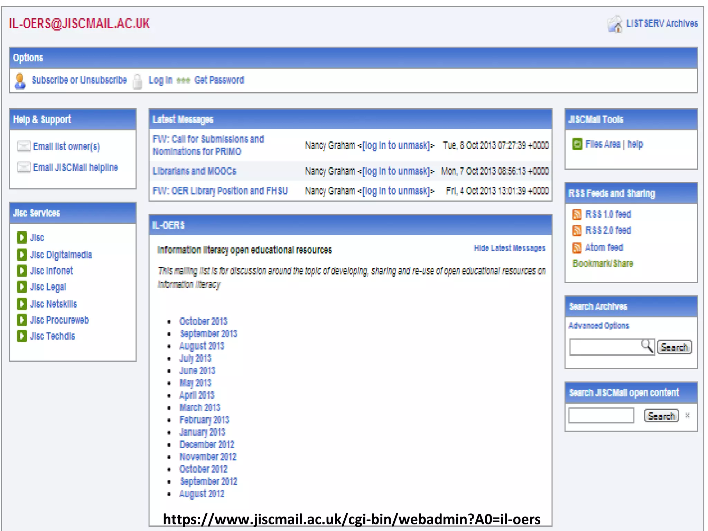708x531 pixels.
Task: Open the Atom feed link
Action: (604, 248)
